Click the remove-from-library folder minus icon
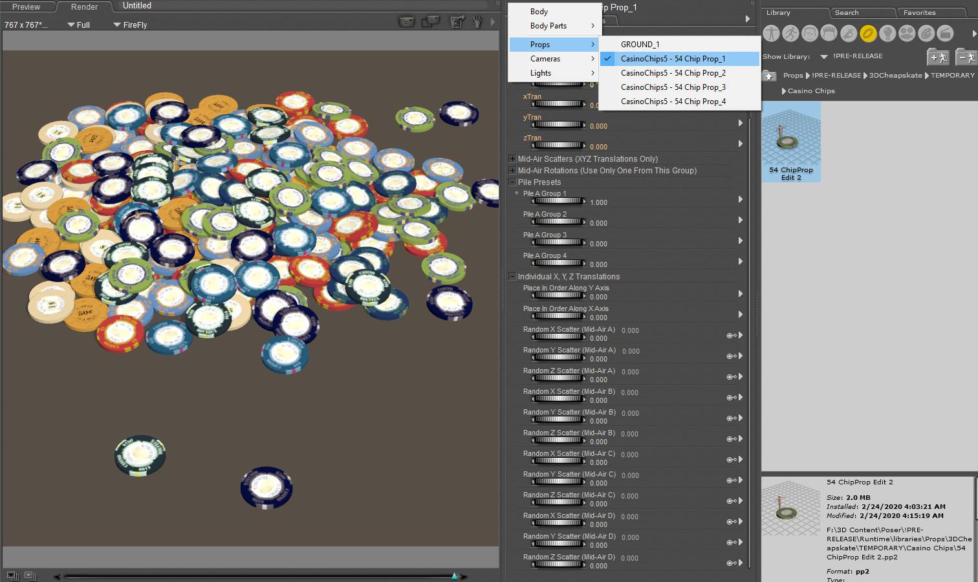The image size is (978, 582). tap(966, 56)
